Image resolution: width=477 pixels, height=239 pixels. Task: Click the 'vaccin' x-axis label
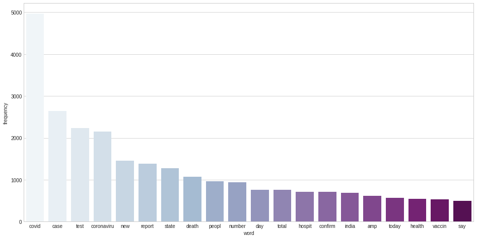click(440, 226)
